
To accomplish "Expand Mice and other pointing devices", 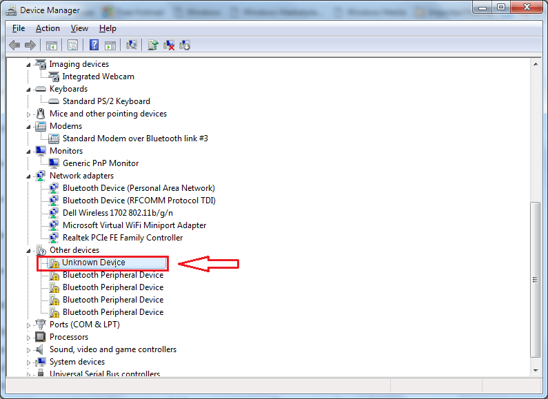I will click(x=29, y=114).
